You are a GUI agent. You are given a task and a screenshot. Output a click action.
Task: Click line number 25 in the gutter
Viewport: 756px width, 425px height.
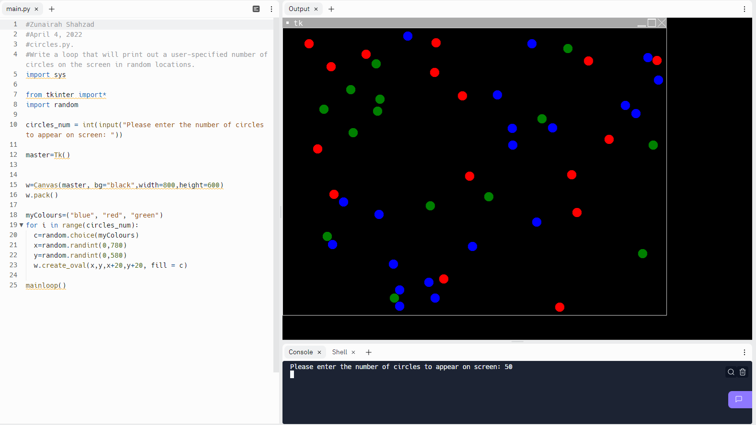pyautogui.click(x=13, y=285)
